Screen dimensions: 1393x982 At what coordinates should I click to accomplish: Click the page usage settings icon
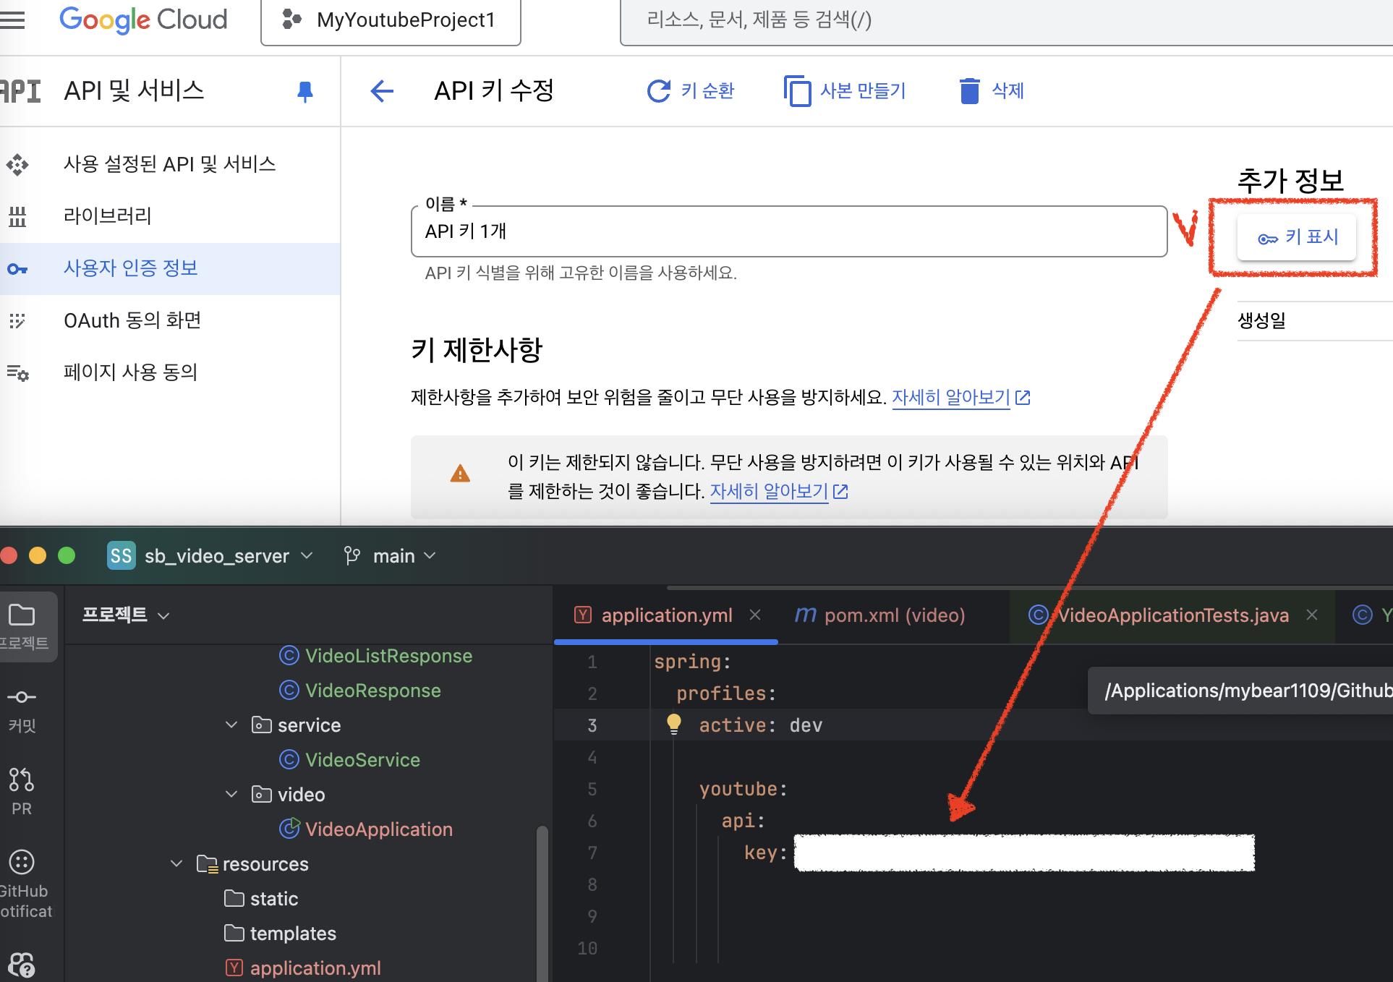(17, 373)
